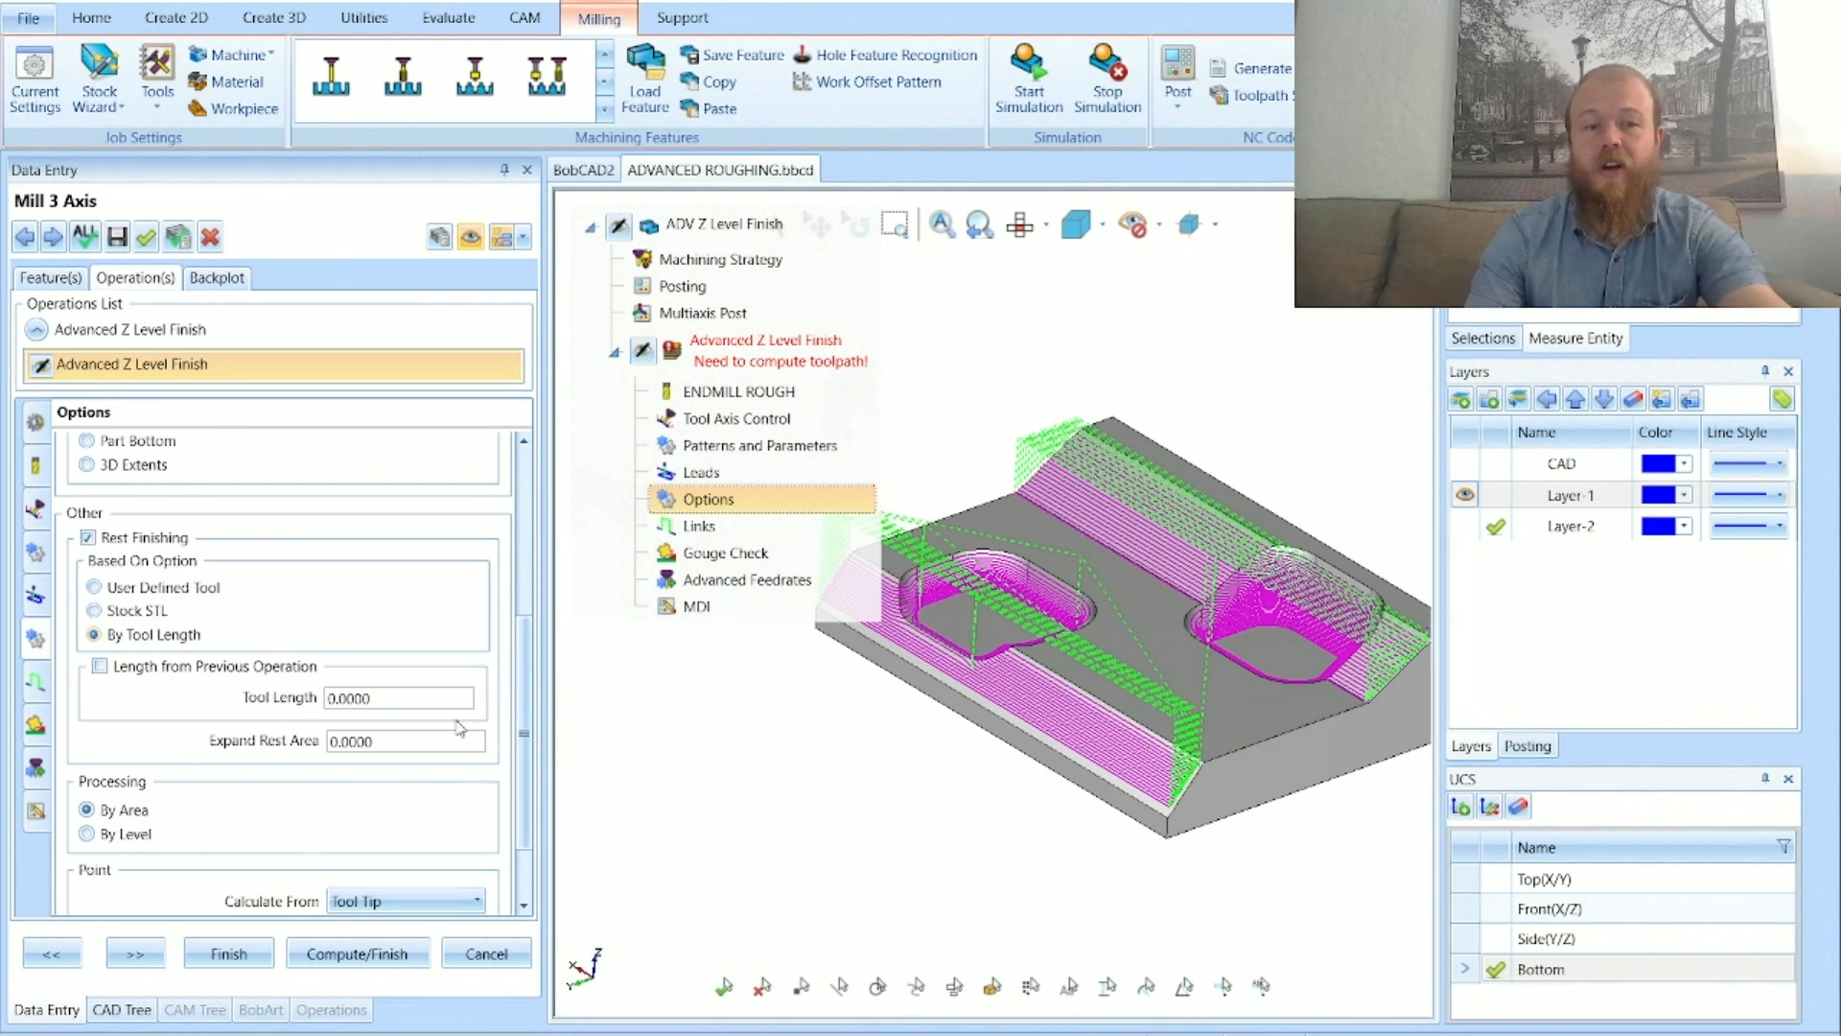The width and height of the screenshot is (1841, 1036).
Task: Toggle Layer-1 visibility eye icon
Action: [x=1464, y=495]
